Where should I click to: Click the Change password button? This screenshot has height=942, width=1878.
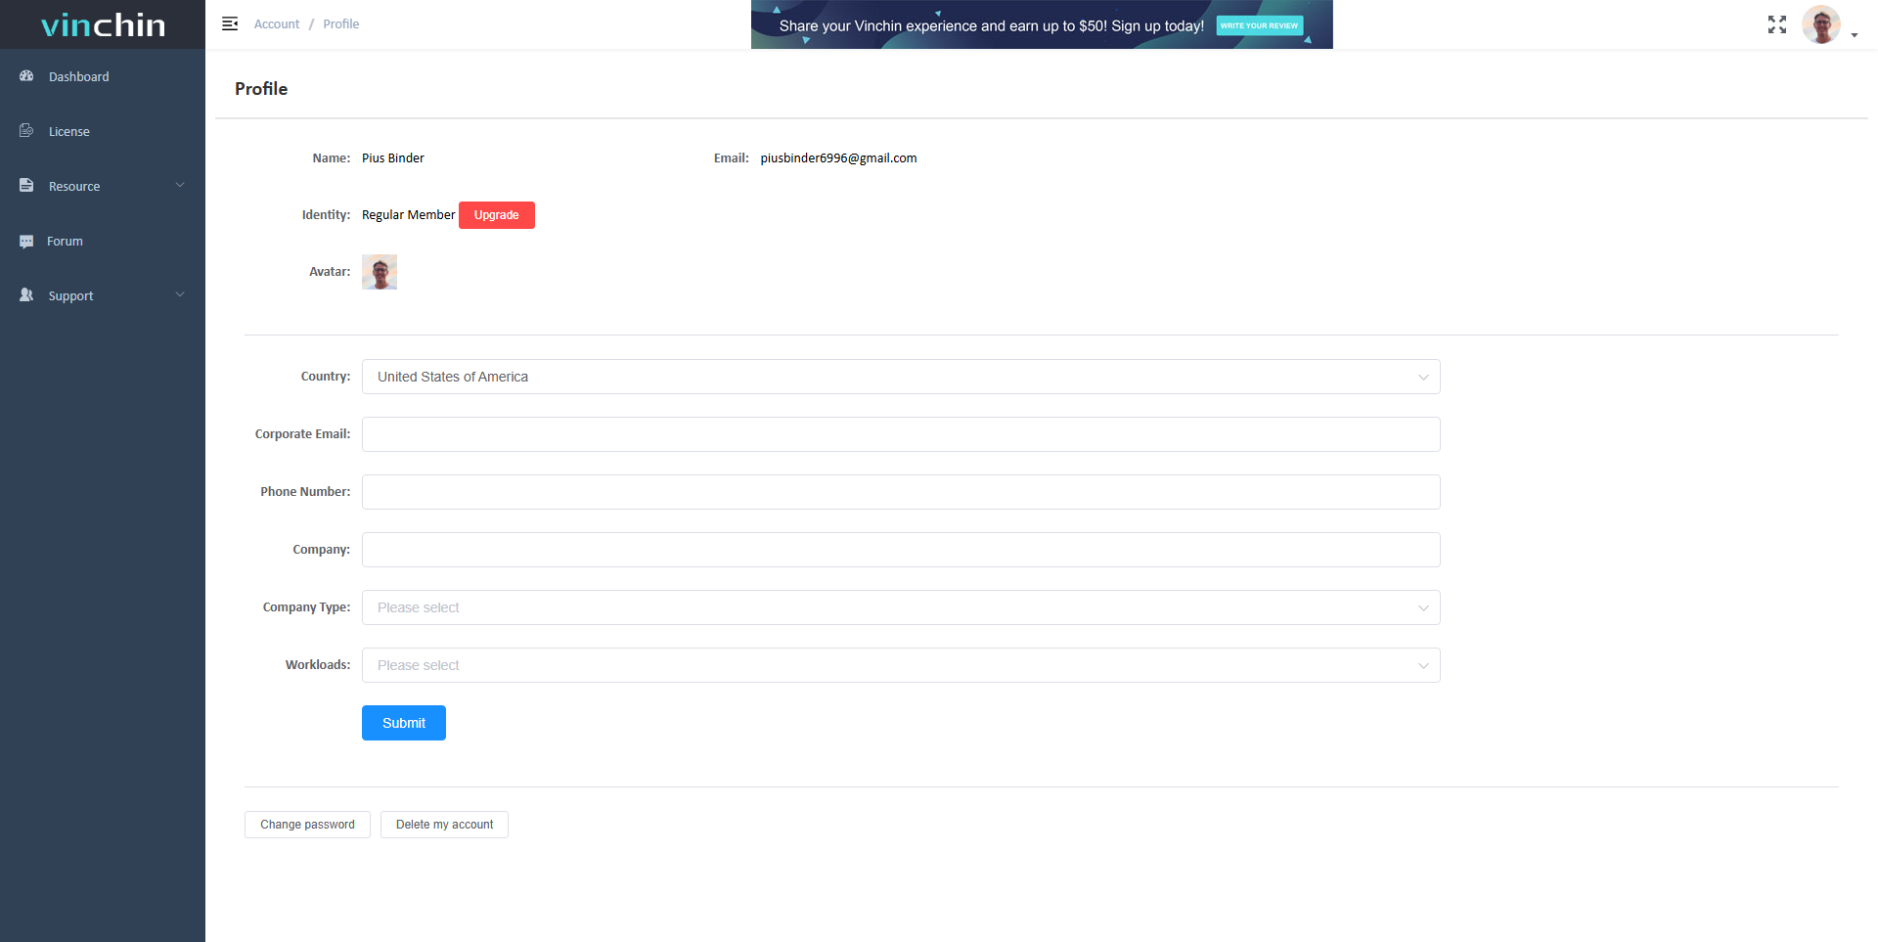(x=307, y=825)
